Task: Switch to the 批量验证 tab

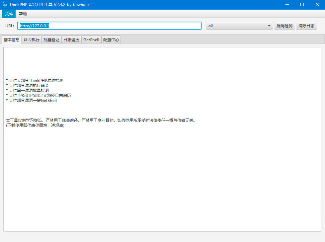Action: tap(51, 39)
